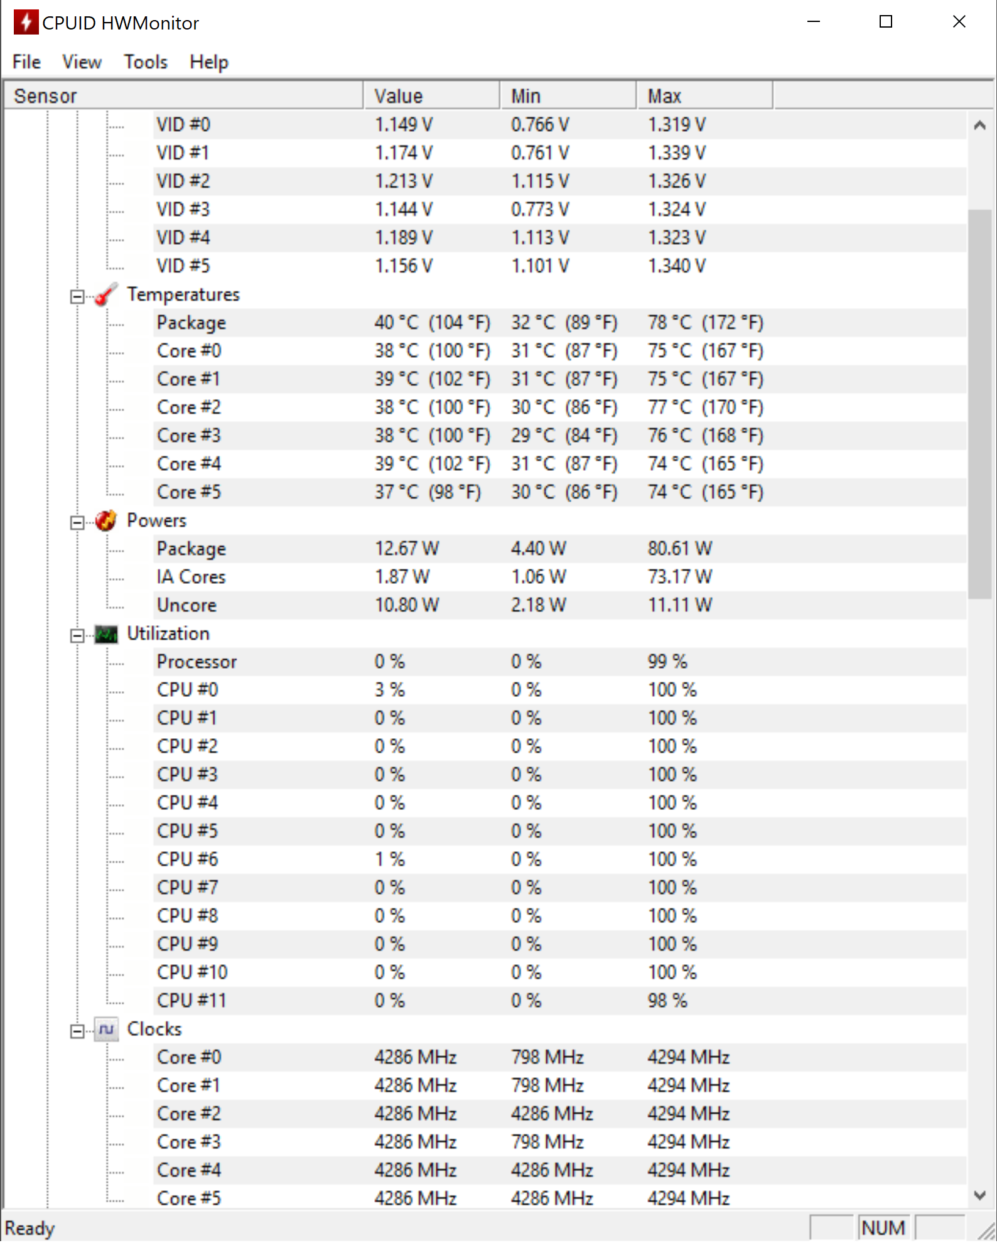The height and width of the screenshot is (1243, 997).
Task: Select the Package temperature row
Action: pos(191,323)
